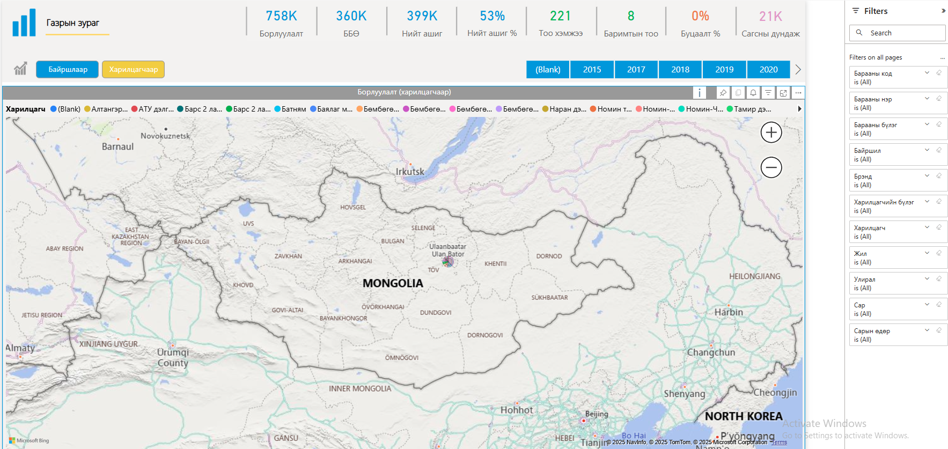Viewport: 948px width, 449px height.
Task: Open visual filters with the funnel icon
Action: 768,93
